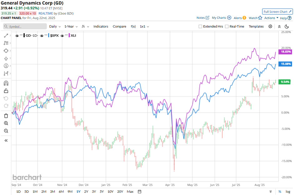294x195 pixels.
Task: Pick the circled number annotation tool
Action: pyautogui.click(x=6, y=66)
